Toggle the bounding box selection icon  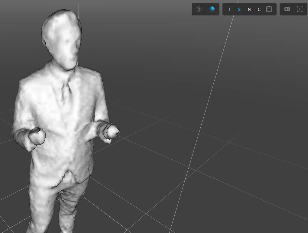click(300, 9)
